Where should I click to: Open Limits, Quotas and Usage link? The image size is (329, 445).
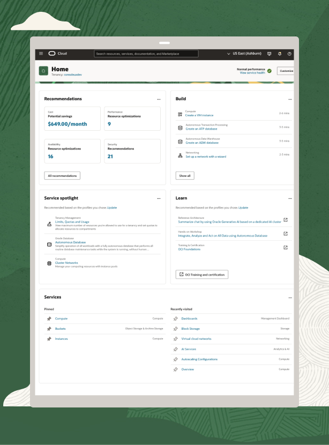click(x=72, y=222)
